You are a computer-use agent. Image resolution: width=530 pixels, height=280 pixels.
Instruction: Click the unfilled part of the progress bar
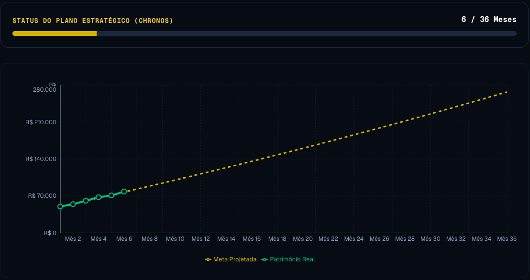(307, 33)
